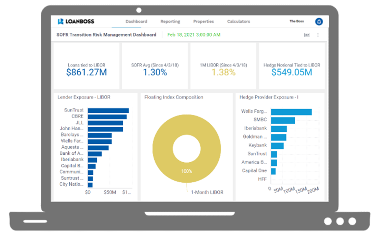Click the CBRE lender exposure bar
The image size is (375, 234).
(107, 116)
